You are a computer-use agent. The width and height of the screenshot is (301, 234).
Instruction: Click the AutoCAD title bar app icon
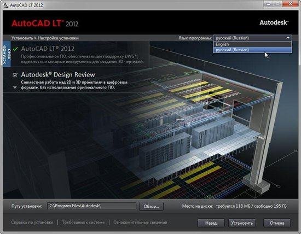pos(6,5)
